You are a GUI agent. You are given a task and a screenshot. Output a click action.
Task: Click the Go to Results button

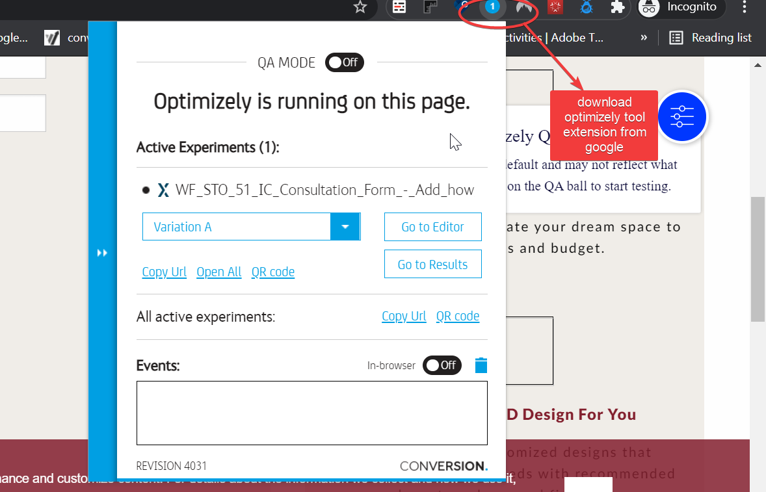coord(432,265)
